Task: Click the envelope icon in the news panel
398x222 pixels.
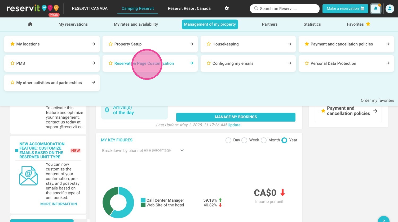Action: tap(29, 176)
